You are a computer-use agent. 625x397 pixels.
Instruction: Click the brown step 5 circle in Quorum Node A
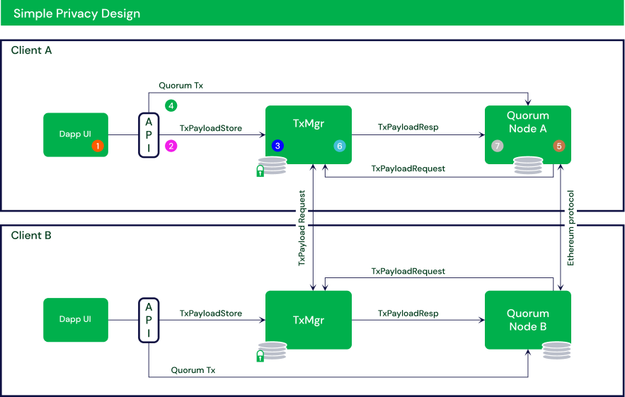[559, 146]
